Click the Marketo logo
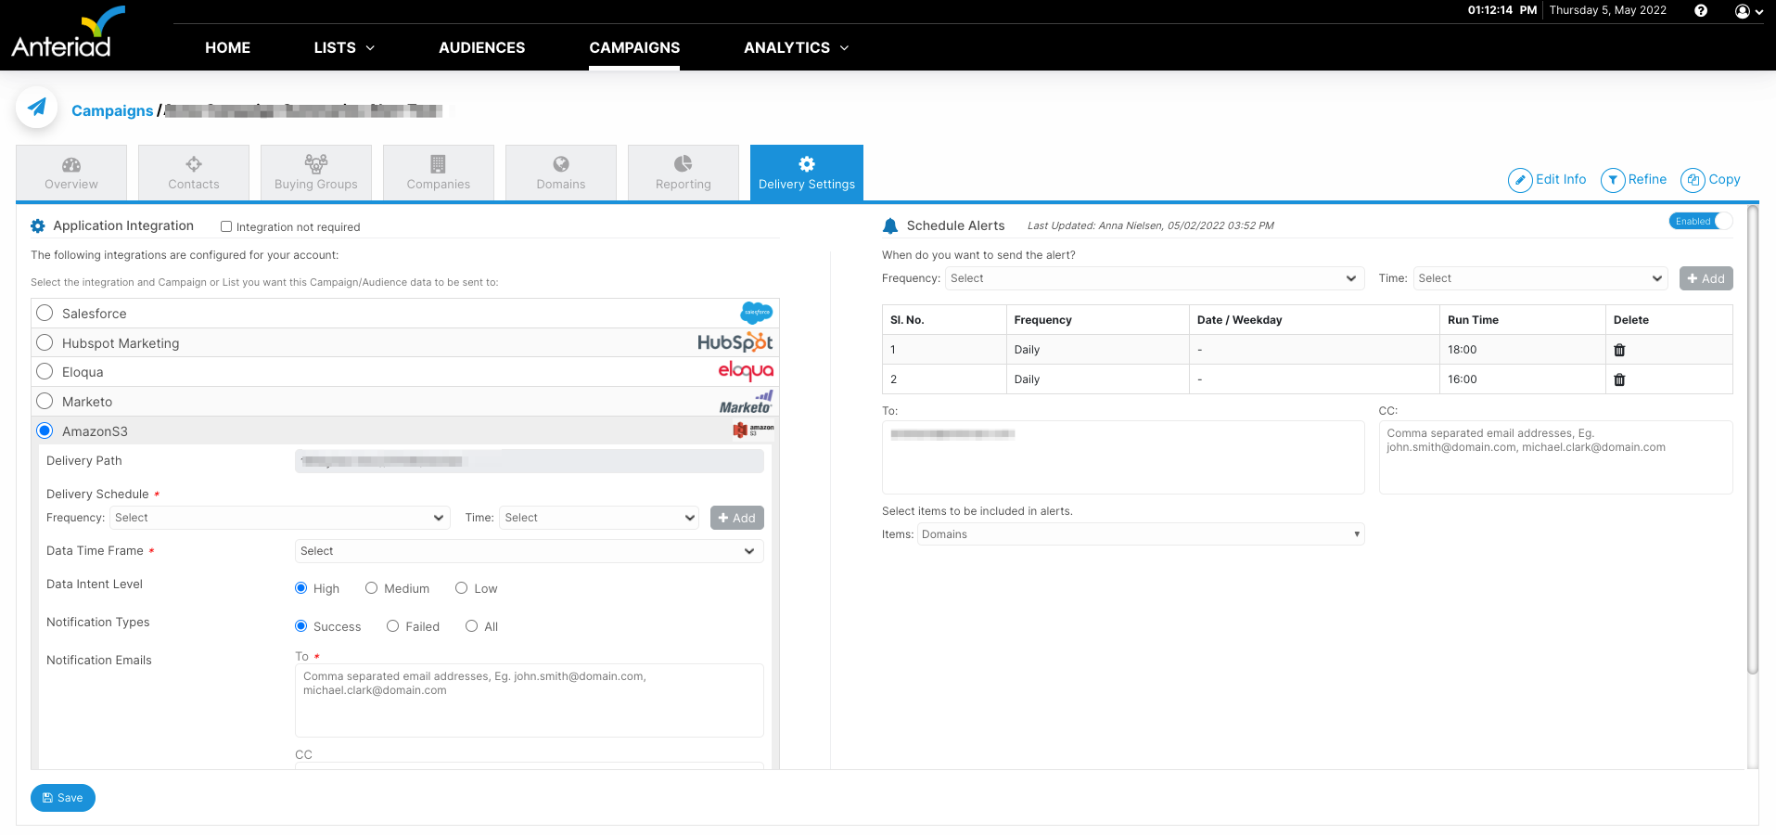The image size is (1776, 835). point(747,402)
